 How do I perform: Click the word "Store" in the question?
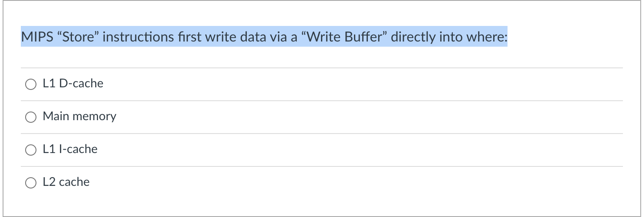(78, 37)
